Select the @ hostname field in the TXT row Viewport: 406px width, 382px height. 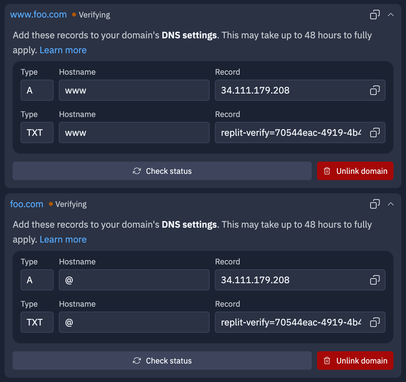coord(134,322)
